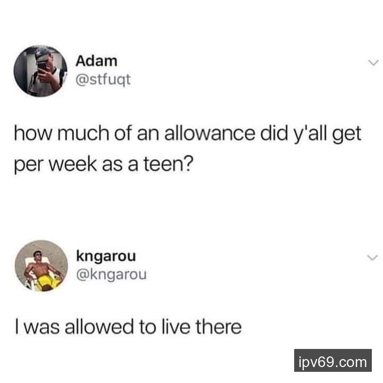Viewport: 383px width, 383px height.
Task: Click the word 'much' in Adam's tweet
Action: [84, 134]
